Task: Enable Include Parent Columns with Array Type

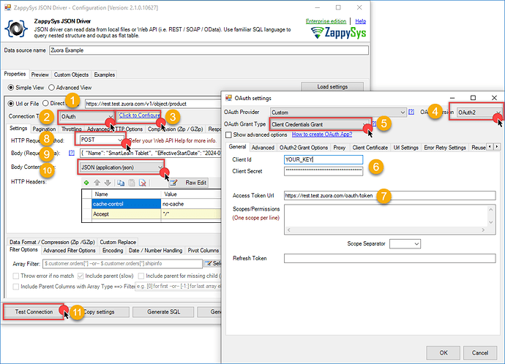Action: click(15, 287)
